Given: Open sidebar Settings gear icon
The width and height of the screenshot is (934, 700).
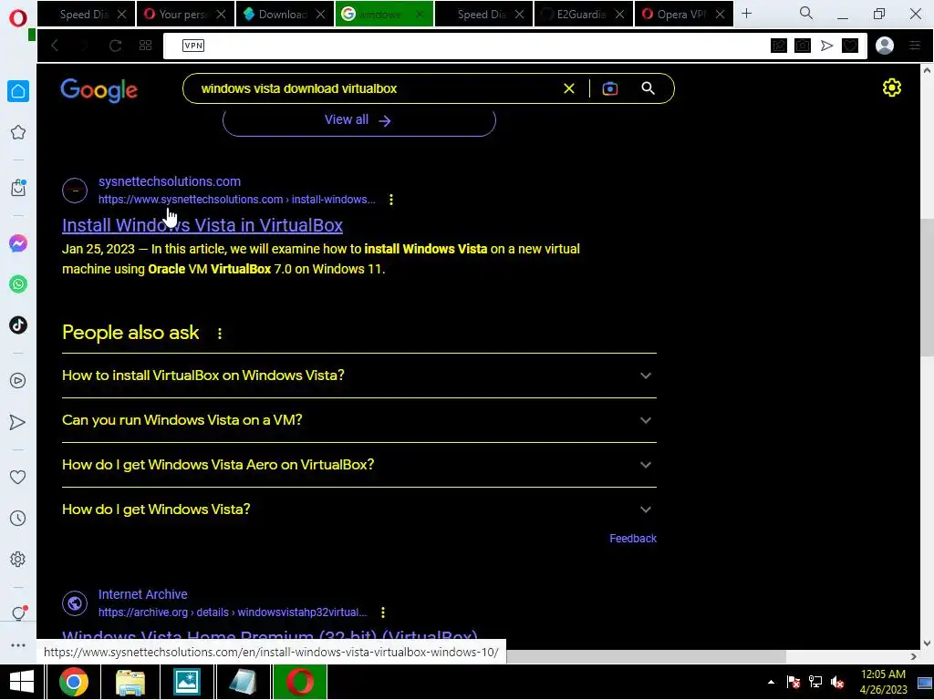Looking at the screenshot, I should coord(18,560).
